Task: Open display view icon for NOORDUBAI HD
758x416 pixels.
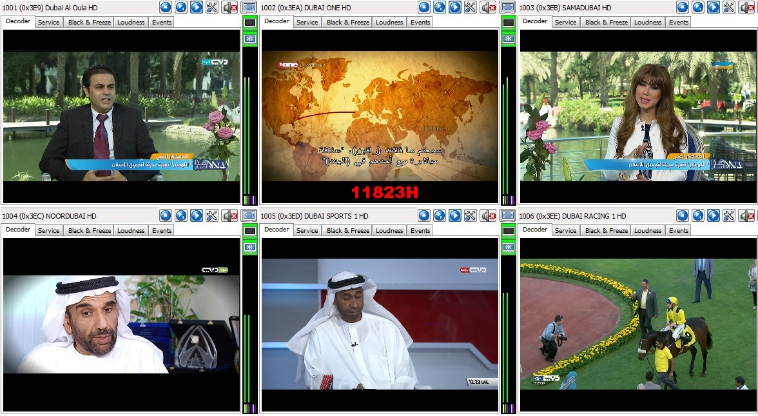Action: (249, 215)
